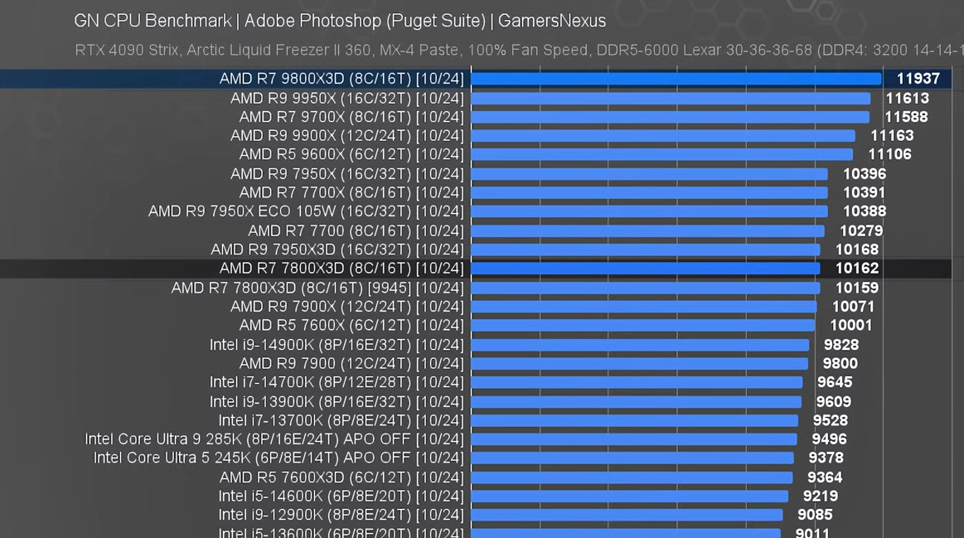964x538 pixels.
Task: Select the highlighted AMD R7 7800X3D row
Action: click(x=476, y=269)
